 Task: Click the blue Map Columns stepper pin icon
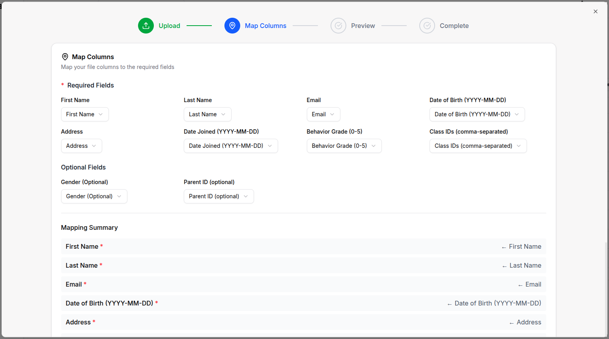pos(232,25)
